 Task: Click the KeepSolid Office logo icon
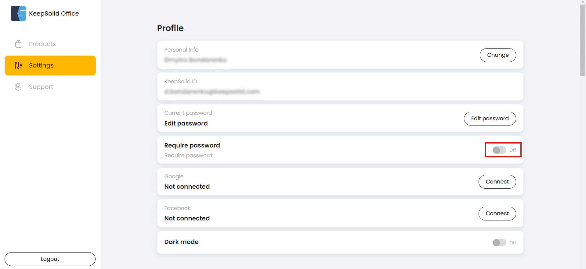18,13
